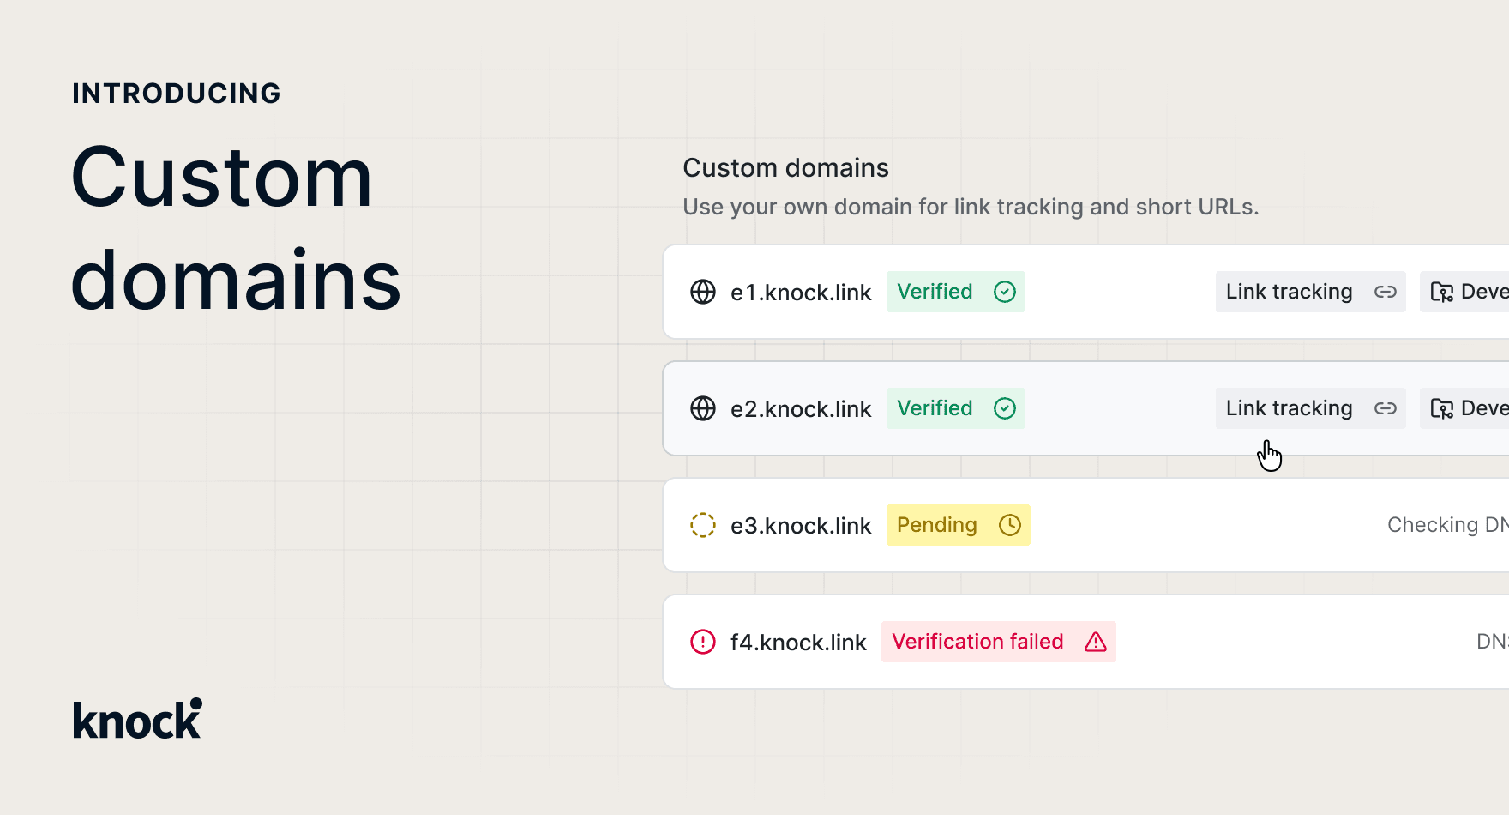Click the clock icon in Pending badge
Screen dimensions: 1509x815
click(1010, 525)
